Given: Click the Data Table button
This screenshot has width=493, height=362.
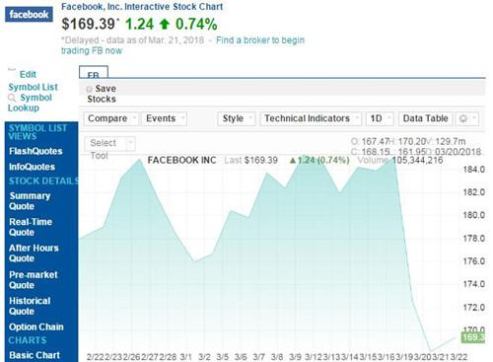Looking at the screenshot, I should 425,118.
